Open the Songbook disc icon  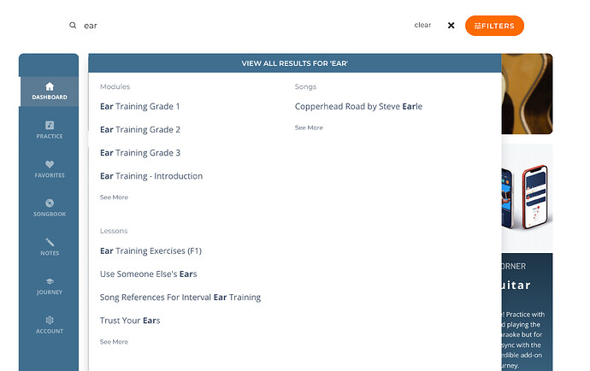coord(49,203)
